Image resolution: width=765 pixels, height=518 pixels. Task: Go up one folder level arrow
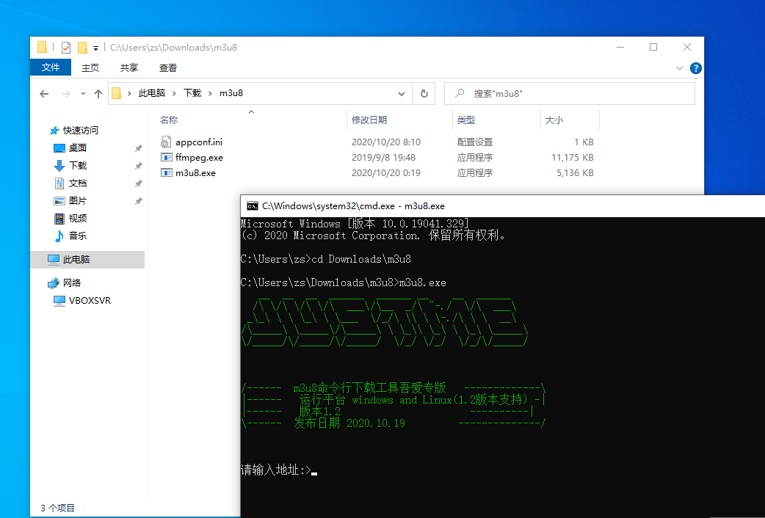[x=98, y=94]
